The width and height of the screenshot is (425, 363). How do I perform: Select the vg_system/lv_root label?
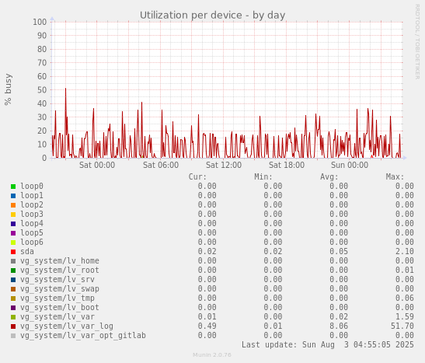60,271
